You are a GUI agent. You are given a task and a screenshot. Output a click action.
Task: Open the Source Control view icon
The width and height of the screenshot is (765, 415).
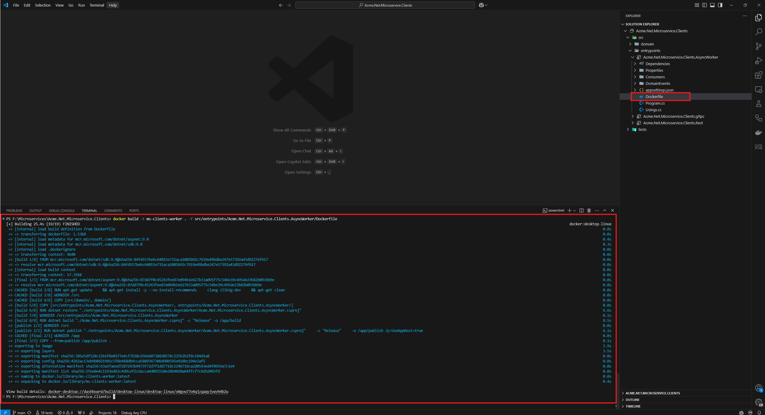click(758, 46)
